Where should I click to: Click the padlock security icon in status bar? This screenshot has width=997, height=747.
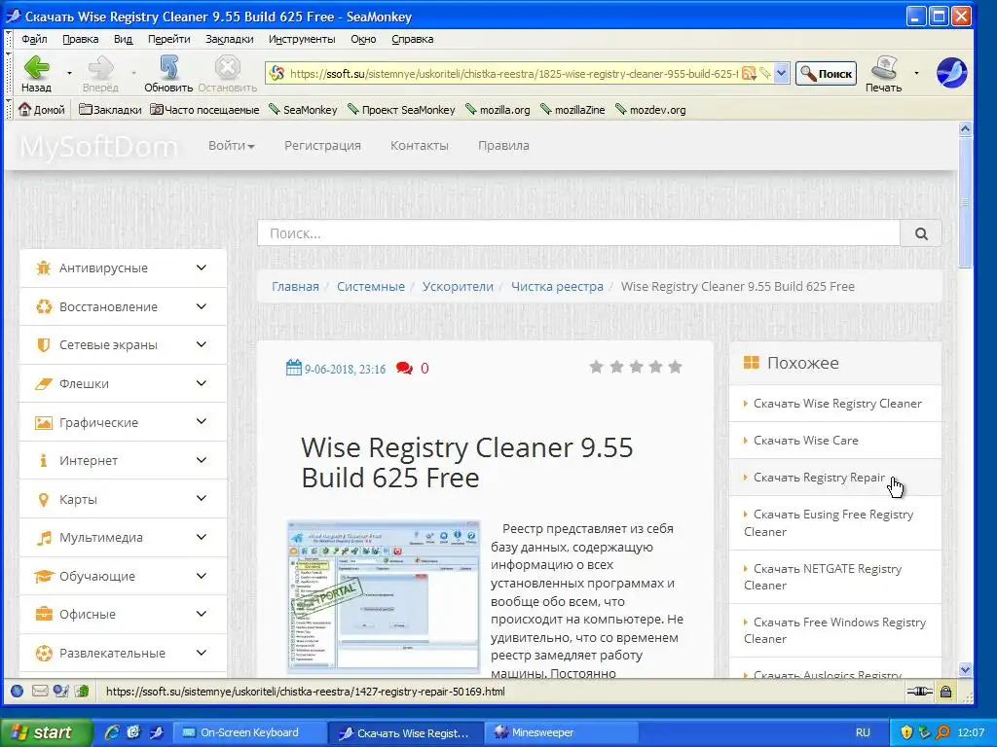(x=946, y=692)
